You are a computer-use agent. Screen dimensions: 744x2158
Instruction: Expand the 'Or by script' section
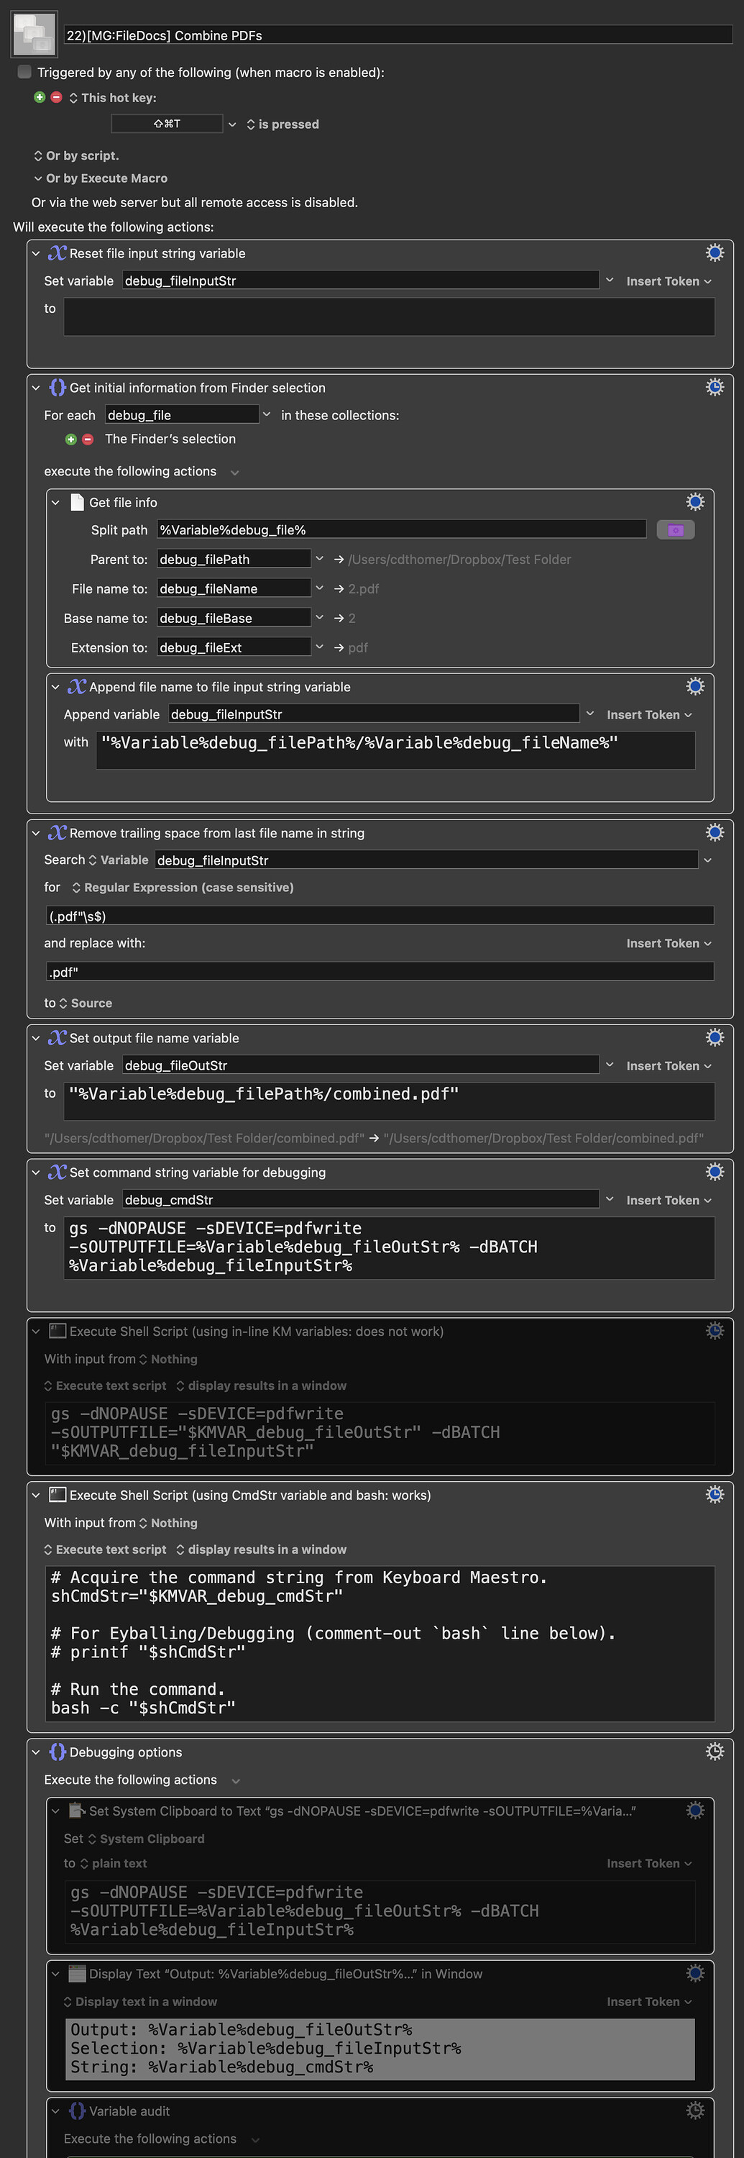(x=76, y=156)
